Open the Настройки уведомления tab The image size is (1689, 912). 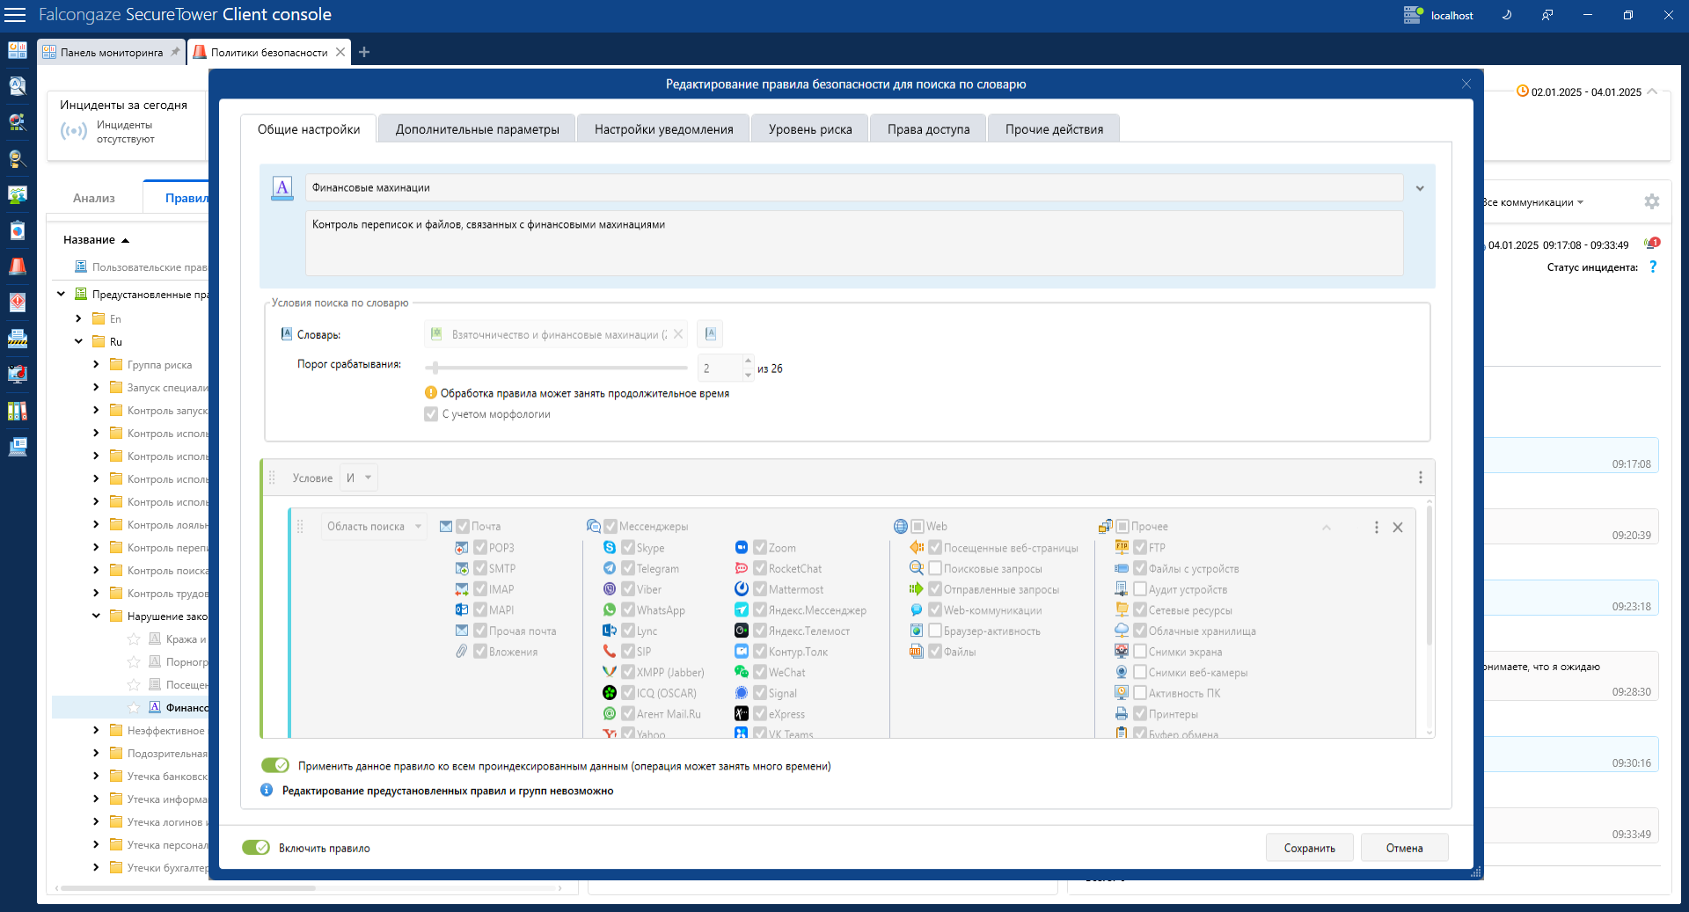(663, 129)
